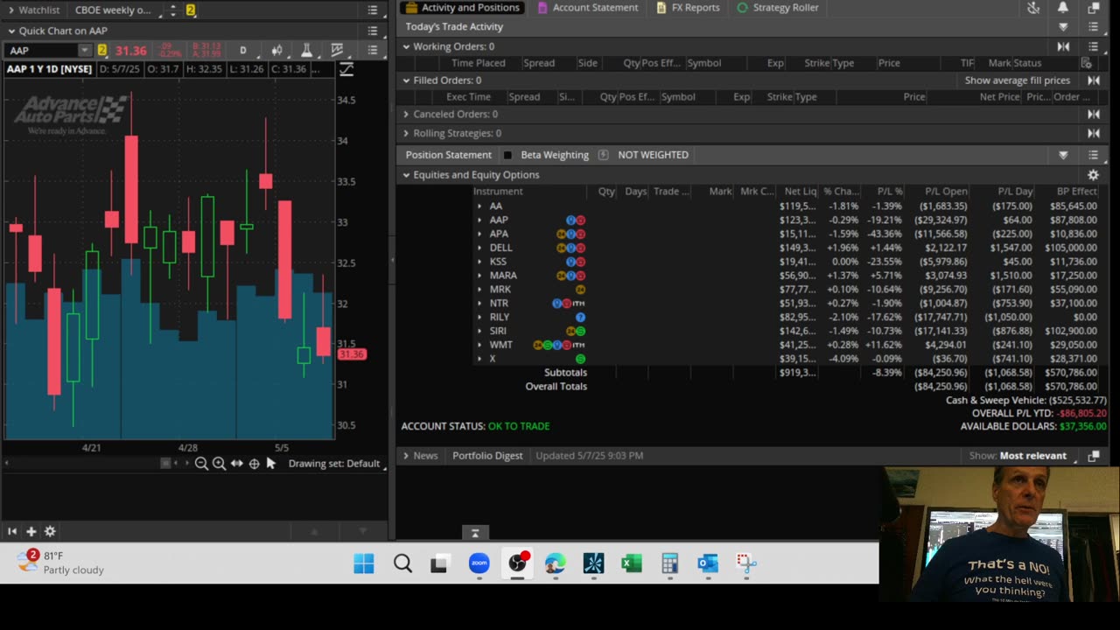Open the Drawing set: Default dropdown
1120x630 pixels.
coord(338,464)
